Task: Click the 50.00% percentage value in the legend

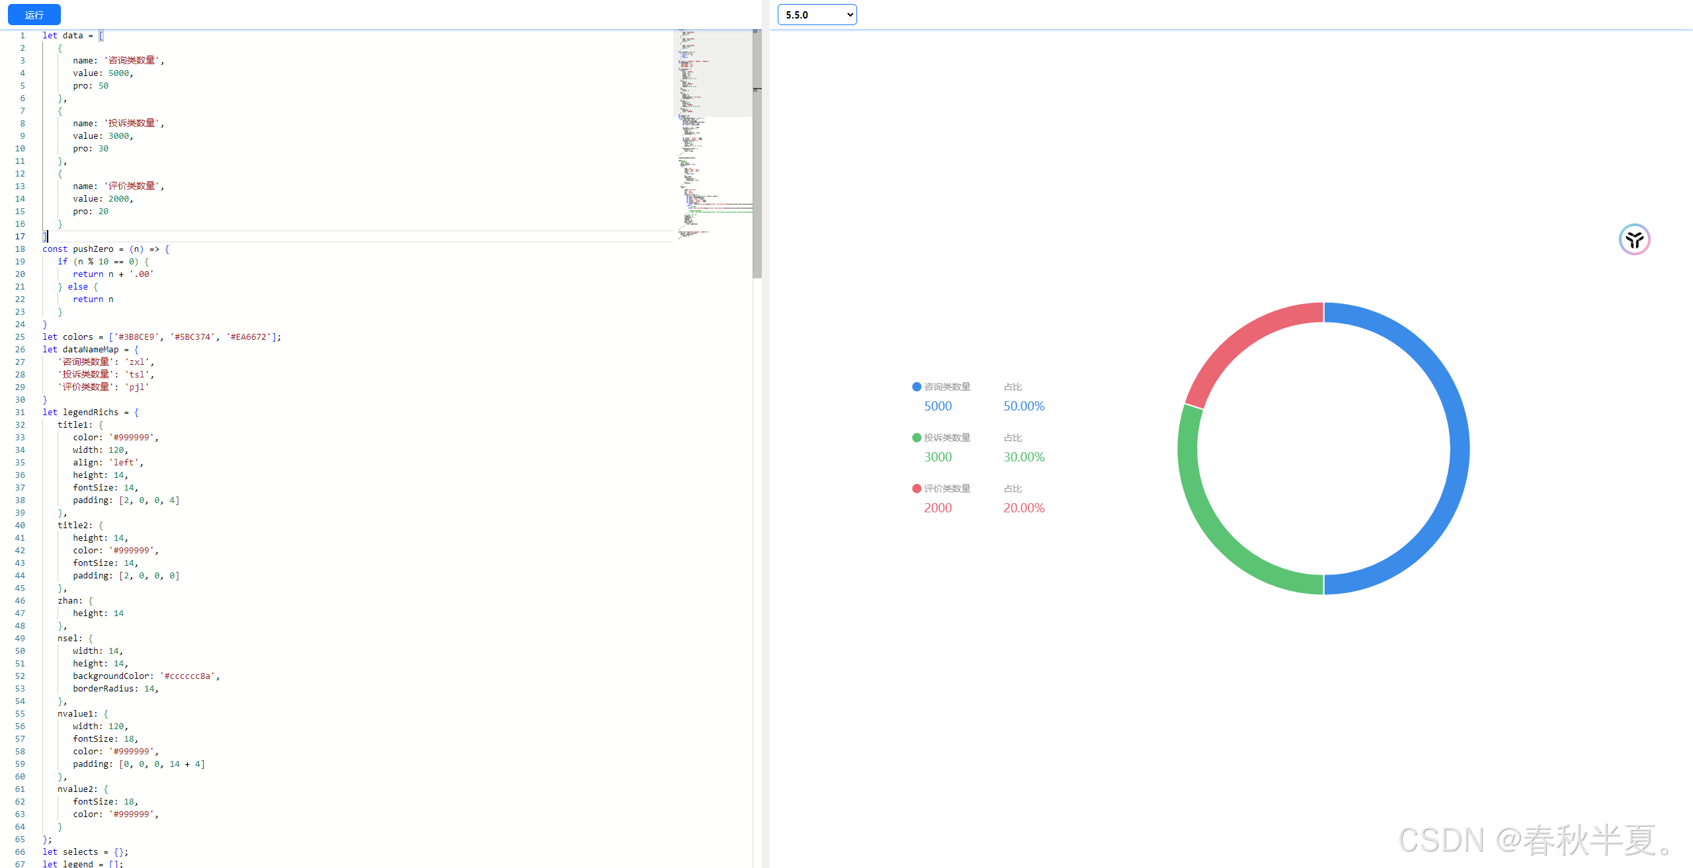Action: point(1024,406)
